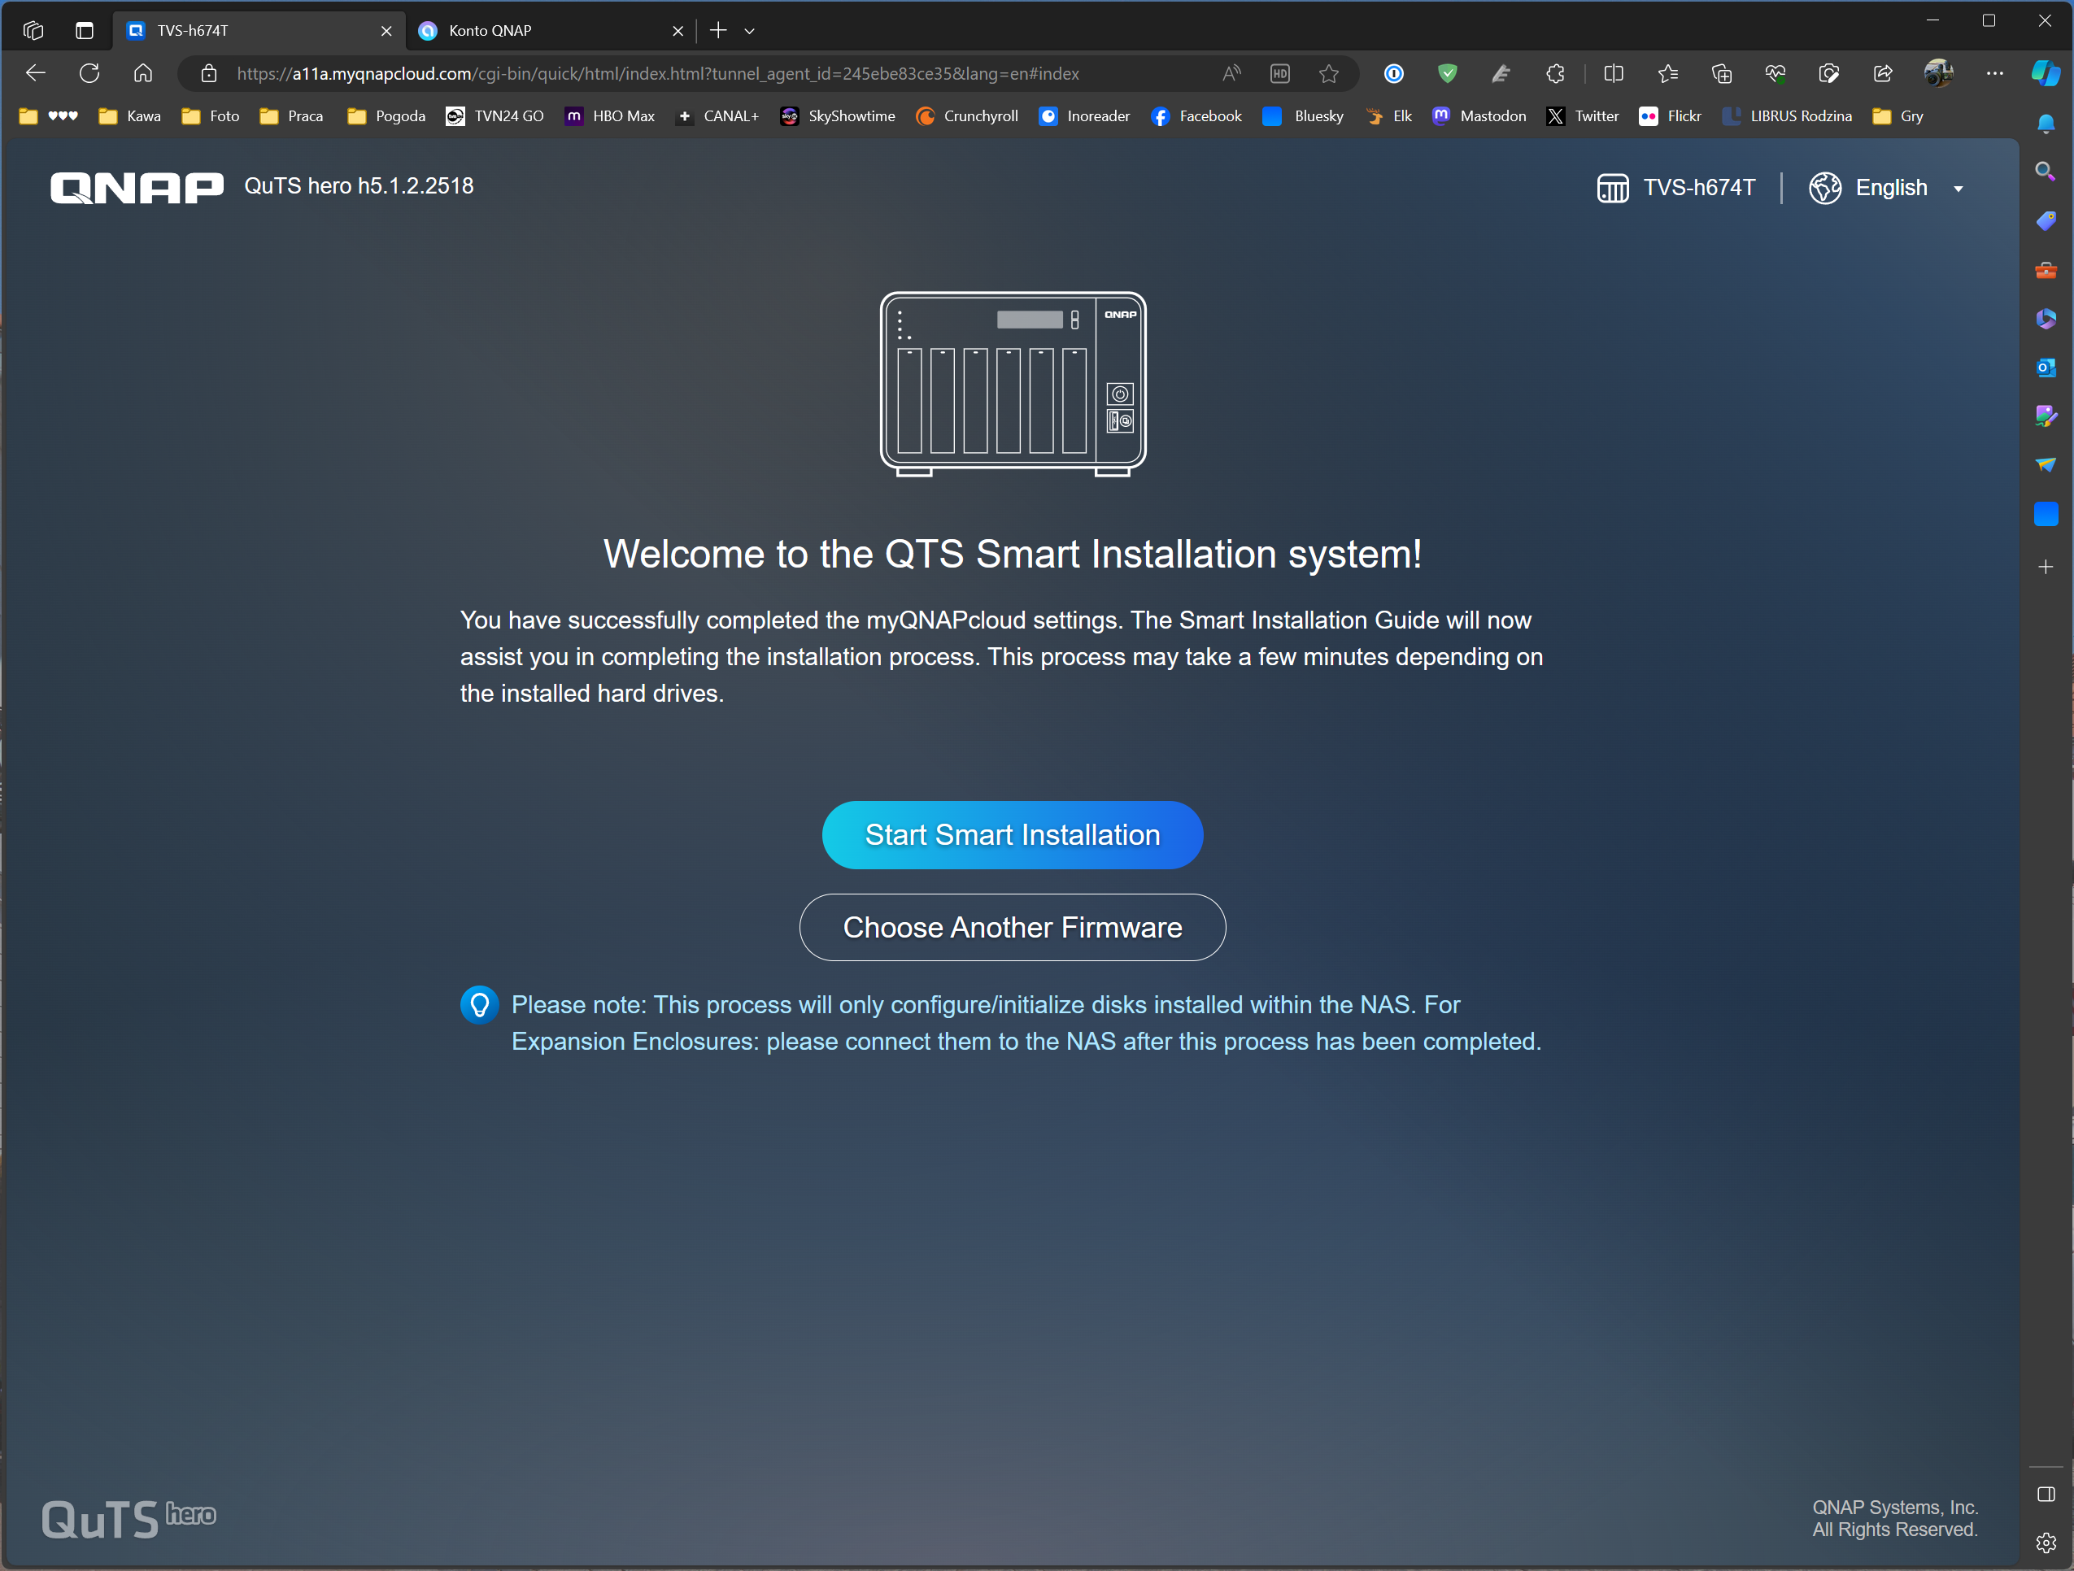Click the TVS-h674T NAS device icon
Screen dimensions: 2074x1571
click(1612, 188)
